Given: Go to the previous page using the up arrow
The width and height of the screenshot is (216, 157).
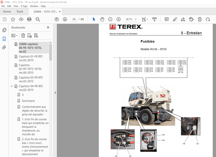Looking at the screenshot, I should click(x=56, y=19).
